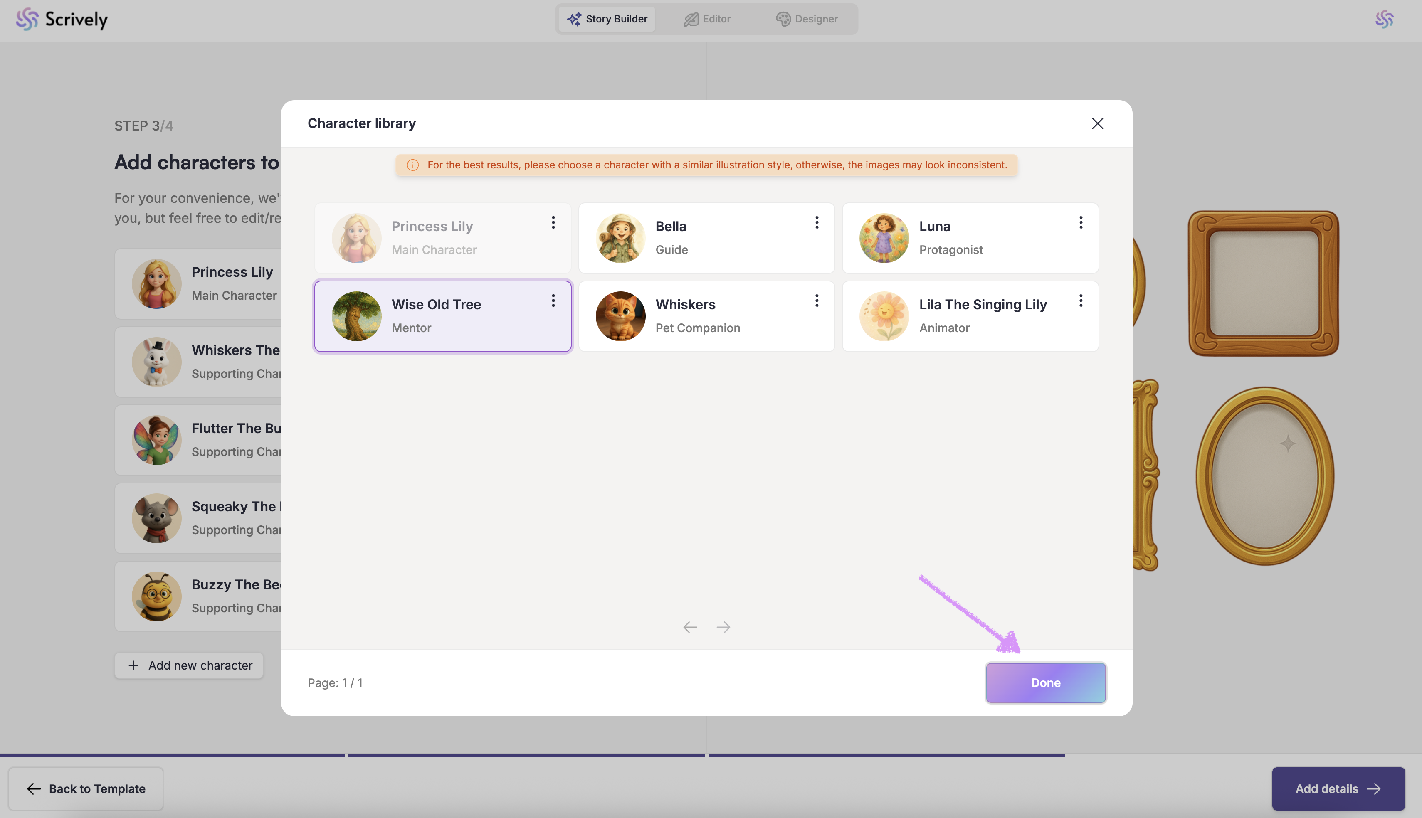Open Lila The Singing Lily options menu
Screen dimensions: 1422x818
coord(1080,301)
